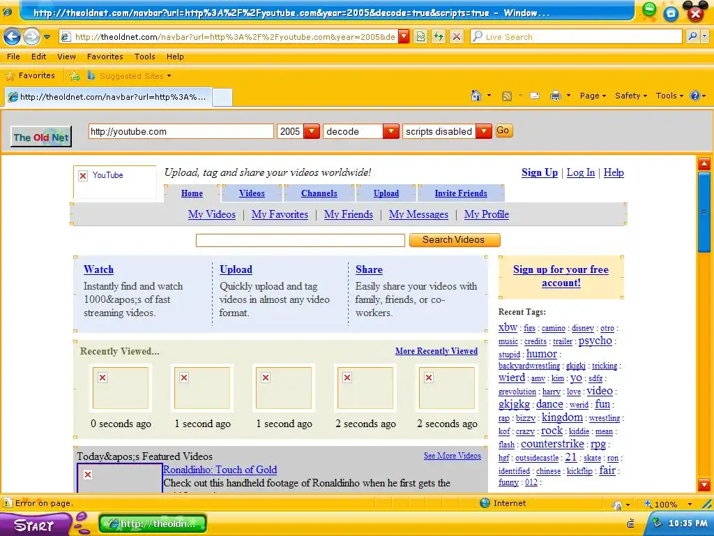Open the Edit menu

click(39, 57)
